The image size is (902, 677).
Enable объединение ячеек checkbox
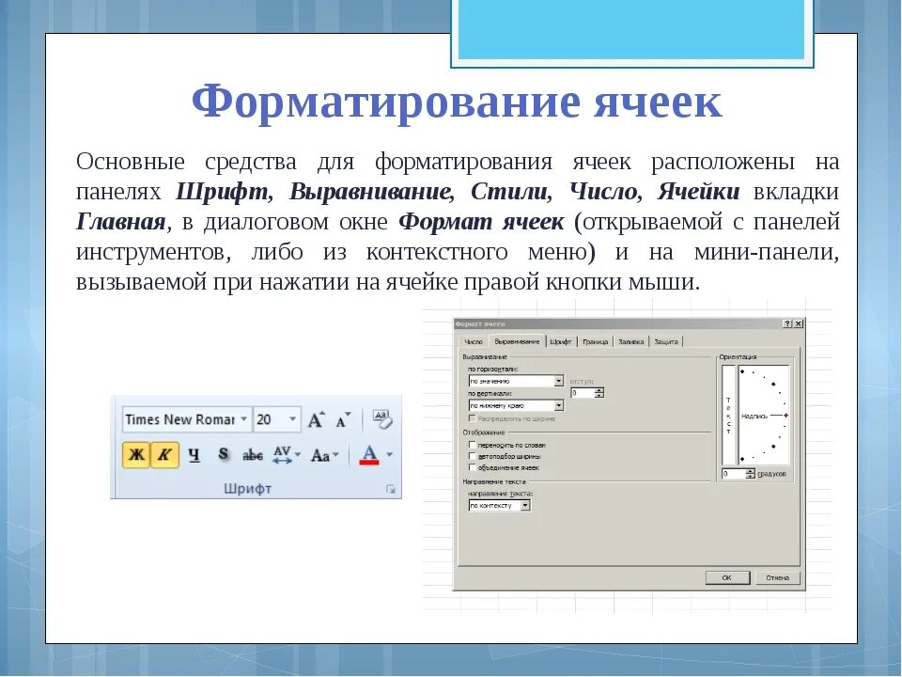(473, 468)
